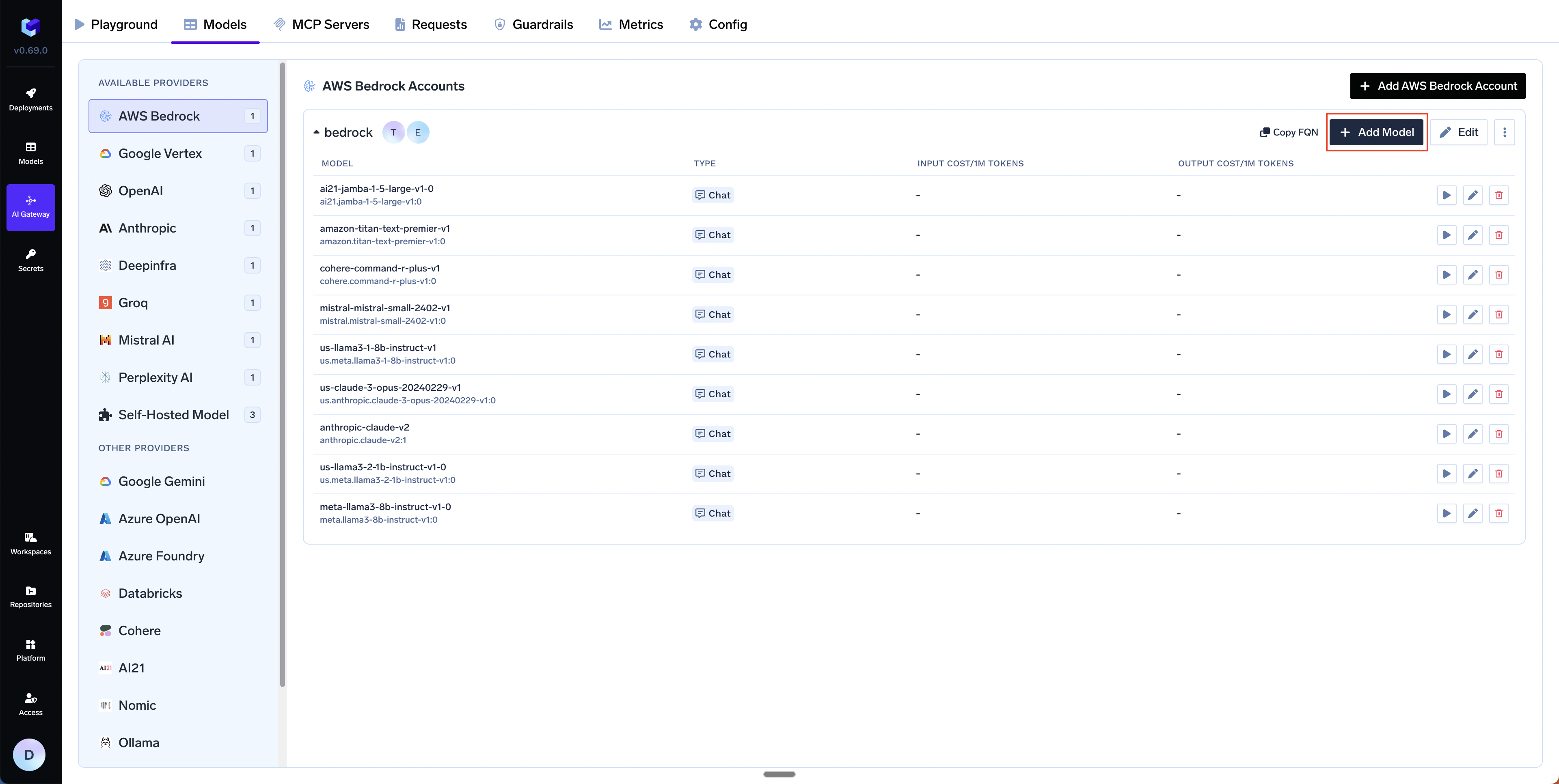The image size is (1559, 784).
Task: Click the T collaborator avatar
Action: tap(393, 132)
